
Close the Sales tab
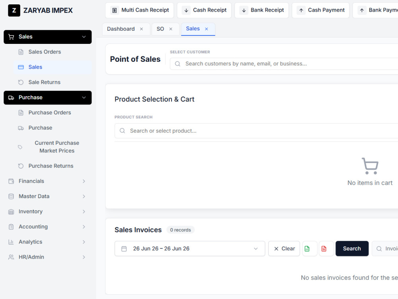click(x=207, y=29)
